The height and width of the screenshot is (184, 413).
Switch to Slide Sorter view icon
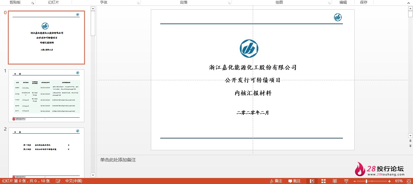pyautogui.click(x=324, y=181)
